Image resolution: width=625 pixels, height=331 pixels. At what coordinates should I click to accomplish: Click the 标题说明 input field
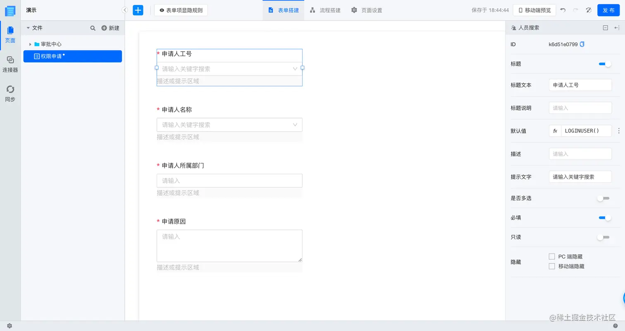(580, 108)
